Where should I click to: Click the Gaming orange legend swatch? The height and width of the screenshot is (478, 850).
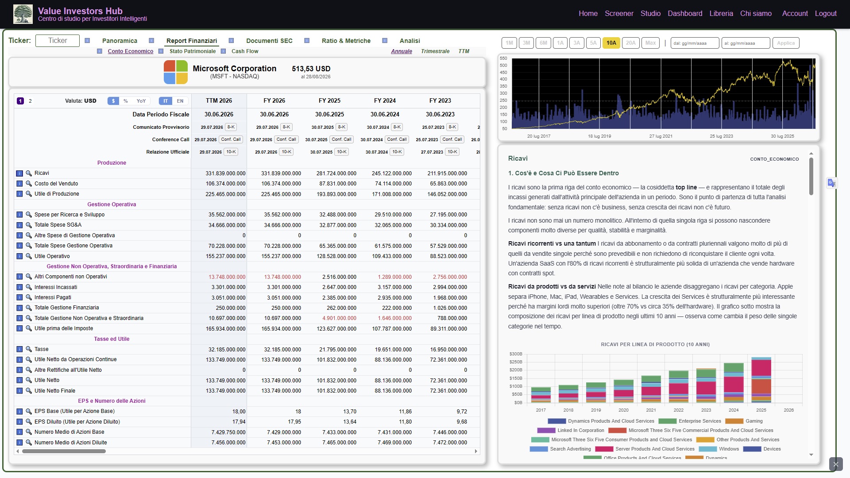click(x=734, y=421)
